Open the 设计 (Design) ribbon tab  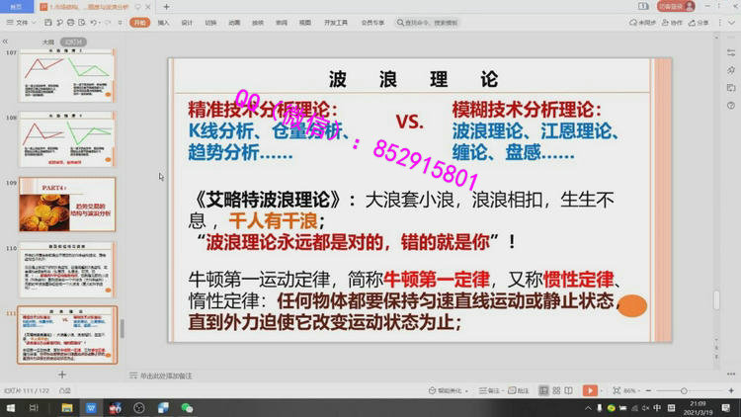(187, 22)
